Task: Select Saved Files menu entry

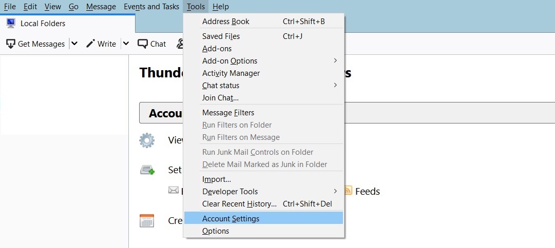Action: (264, 36)
